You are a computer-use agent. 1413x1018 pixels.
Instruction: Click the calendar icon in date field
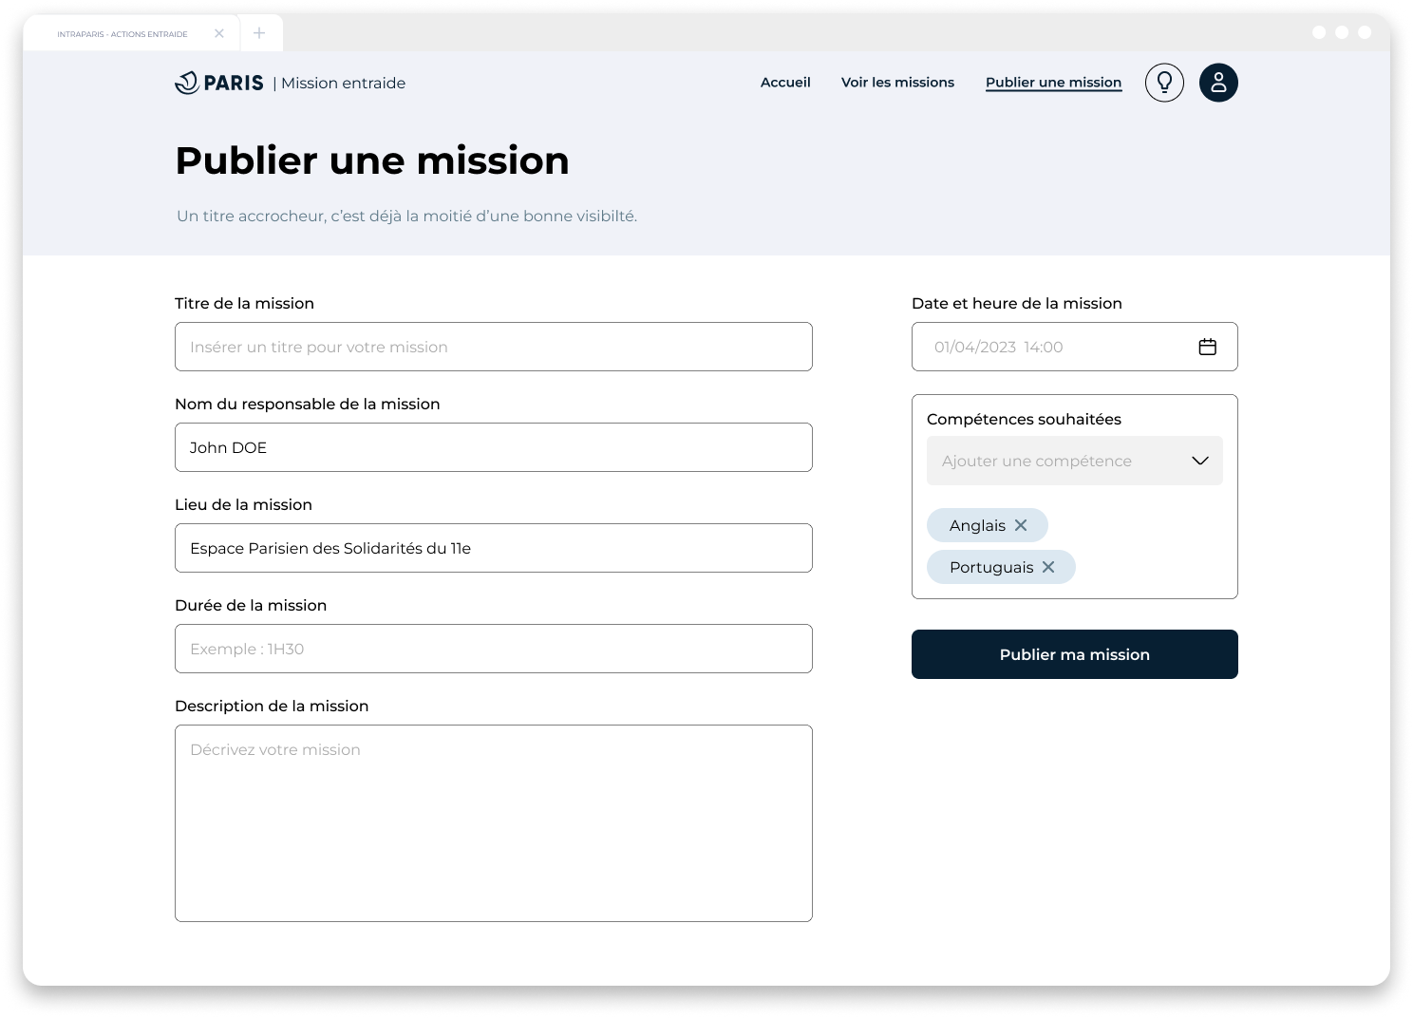click(x=1207, y=347)
